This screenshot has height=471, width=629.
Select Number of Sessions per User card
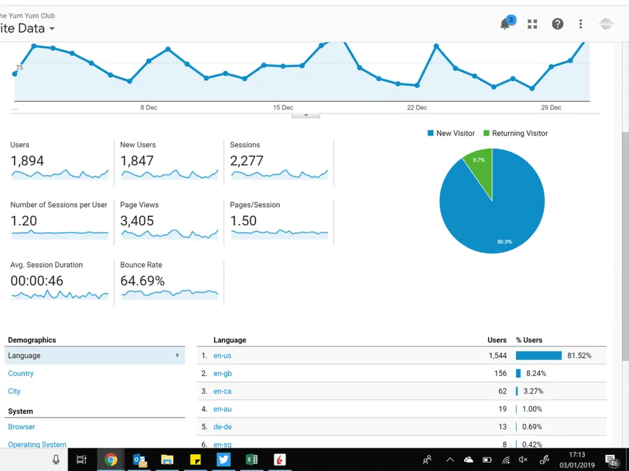tap(60, 222)
